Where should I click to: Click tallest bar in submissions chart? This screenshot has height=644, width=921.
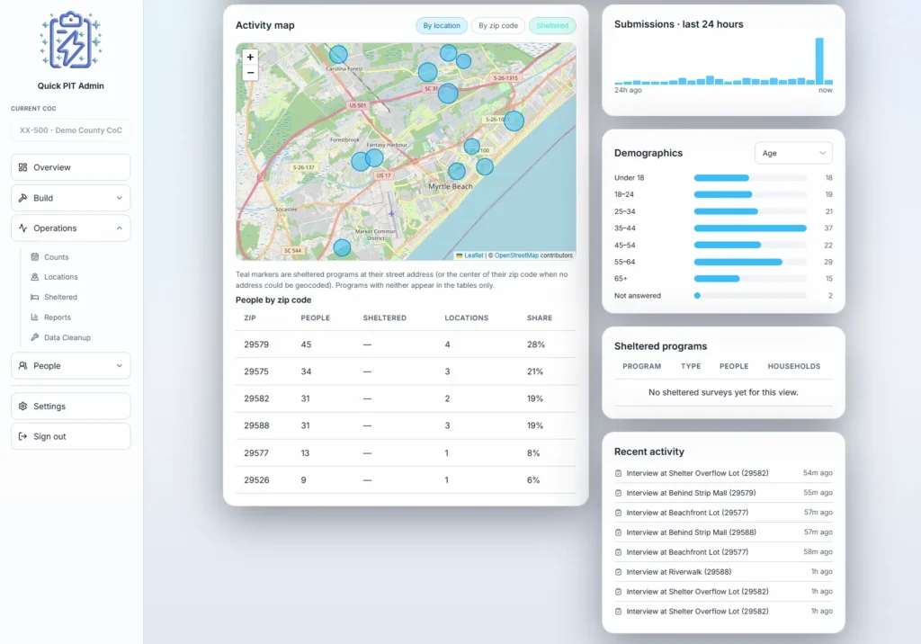tap(819, 61)
